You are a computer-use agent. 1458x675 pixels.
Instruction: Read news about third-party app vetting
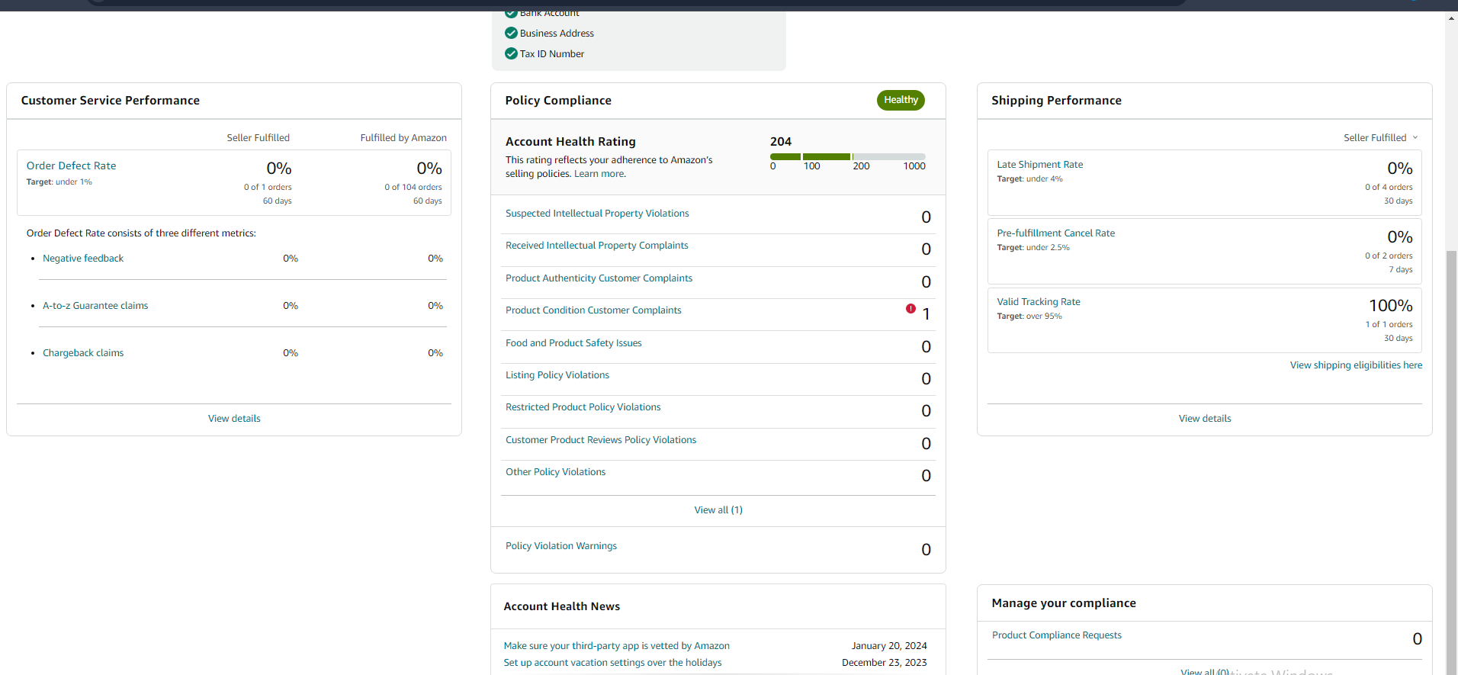coord(617,646)
